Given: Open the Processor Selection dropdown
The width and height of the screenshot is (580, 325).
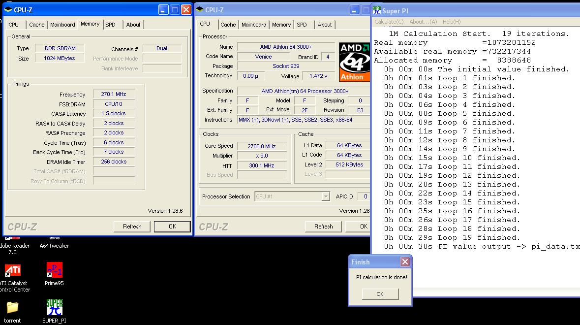Looking at the screenshot, I should [x=326, y=196].
